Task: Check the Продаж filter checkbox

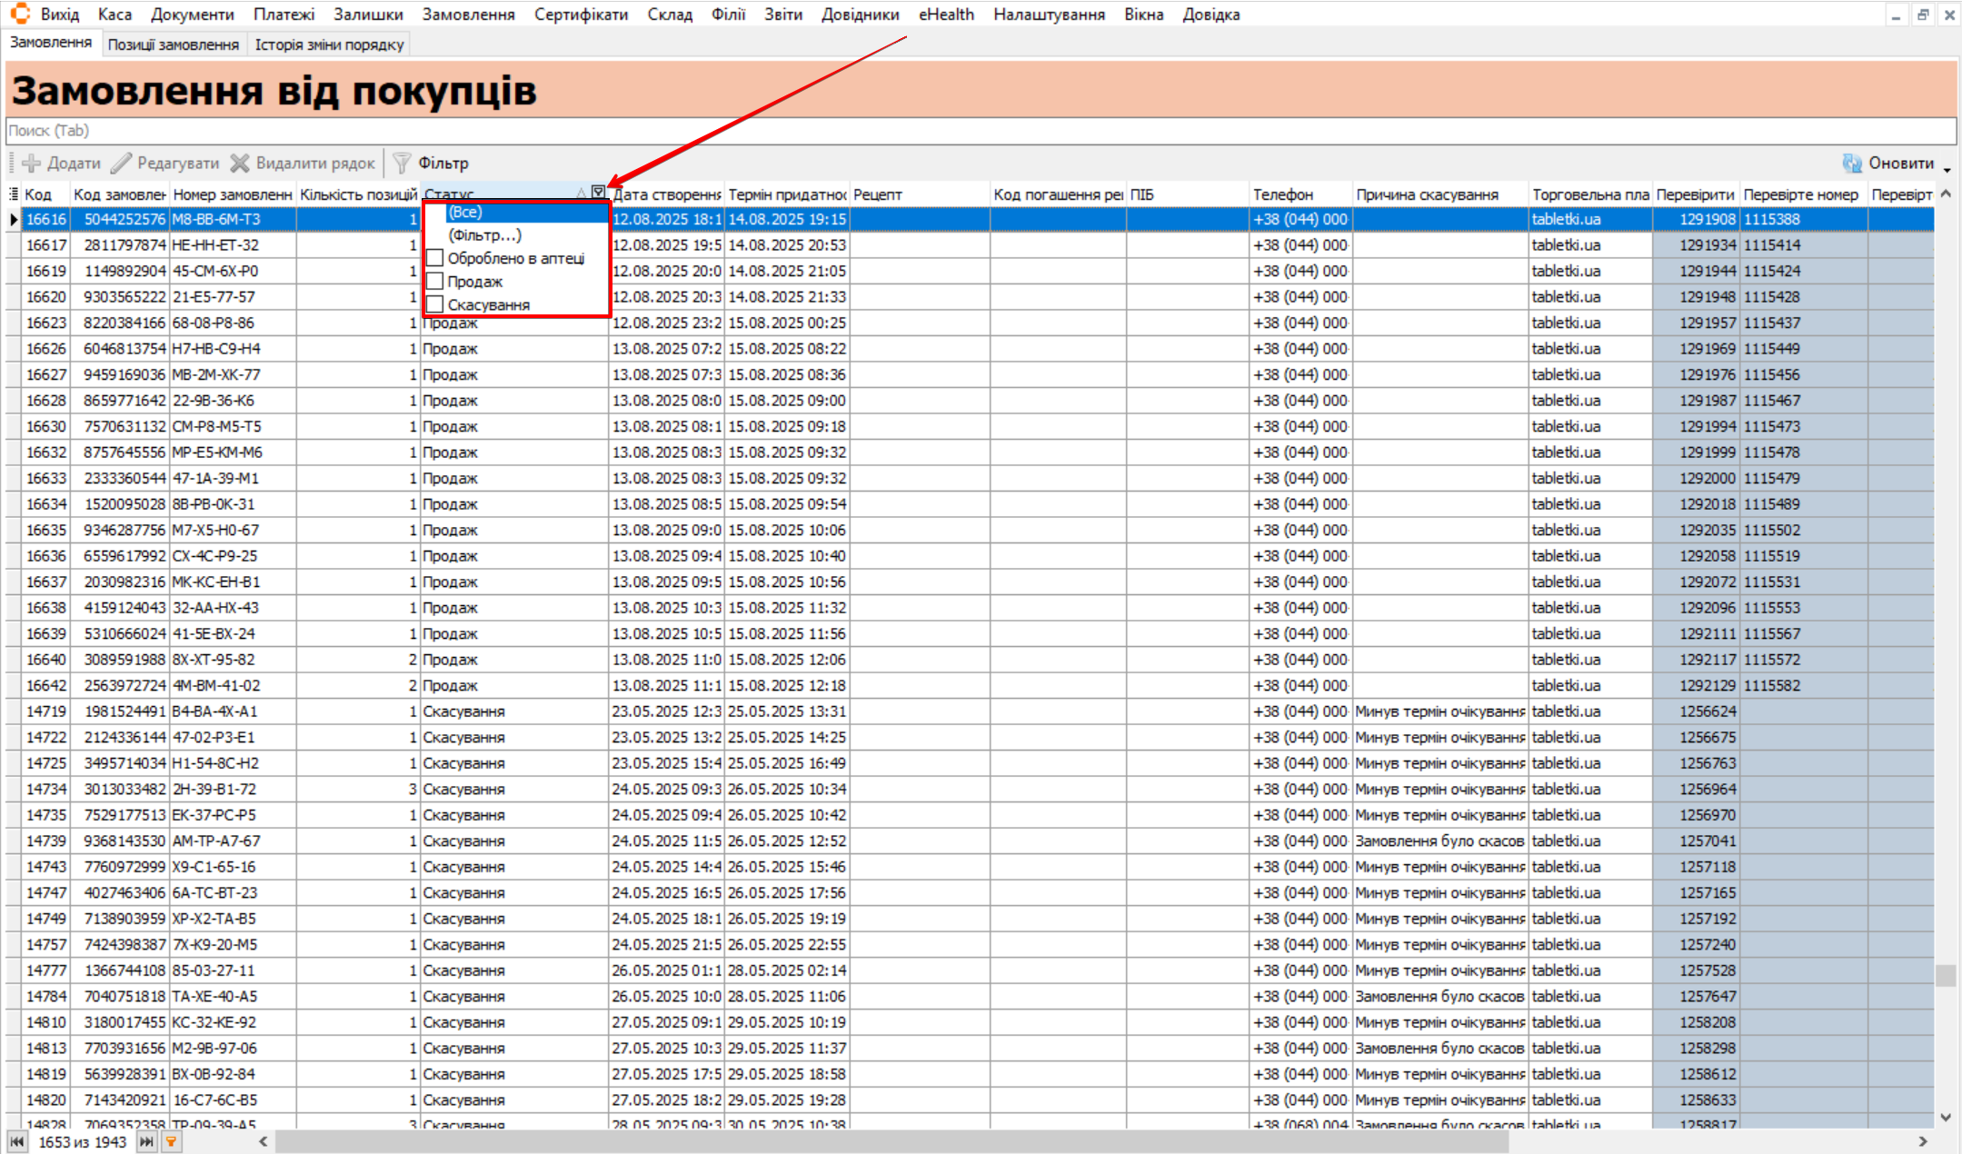Action: point(435,282)
